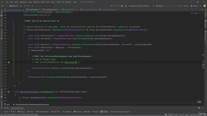Open the Git tool window

point(6,112)
